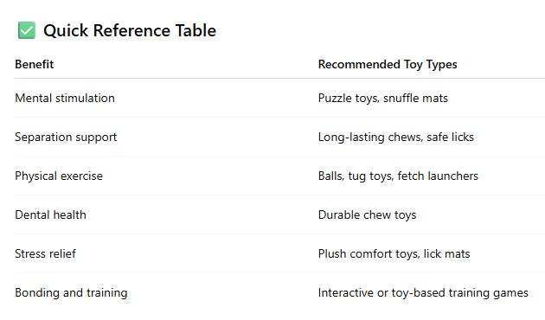
Task: Click Interactive or toy-based training games cell
Action: (x=423, y=292)
